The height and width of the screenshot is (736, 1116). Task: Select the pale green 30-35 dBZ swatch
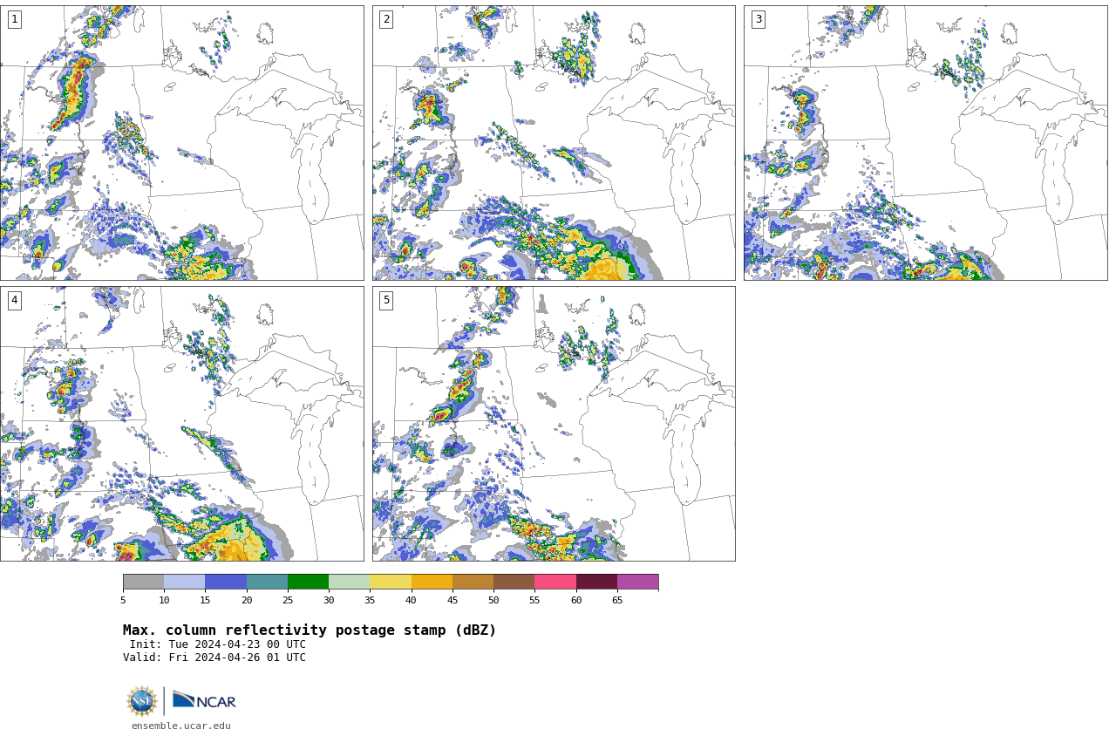350,582
